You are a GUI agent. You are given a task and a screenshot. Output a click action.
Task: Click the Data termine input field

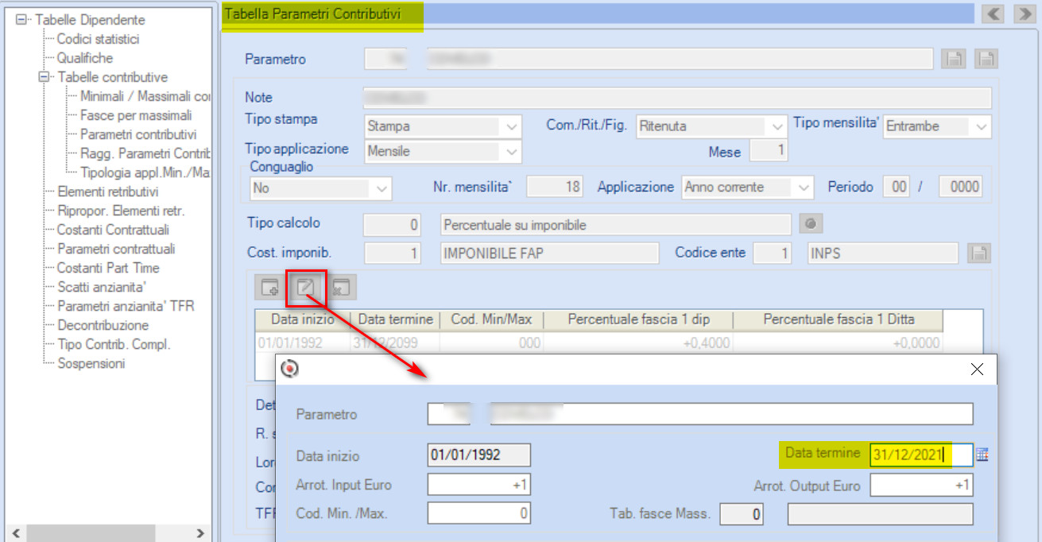(x=921, y=455)
